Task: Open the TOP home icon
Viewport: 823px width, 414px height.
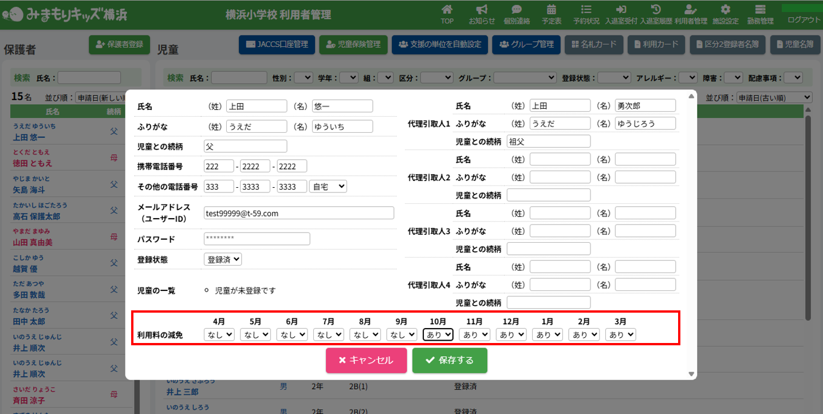Action: [x=447, y=10]
